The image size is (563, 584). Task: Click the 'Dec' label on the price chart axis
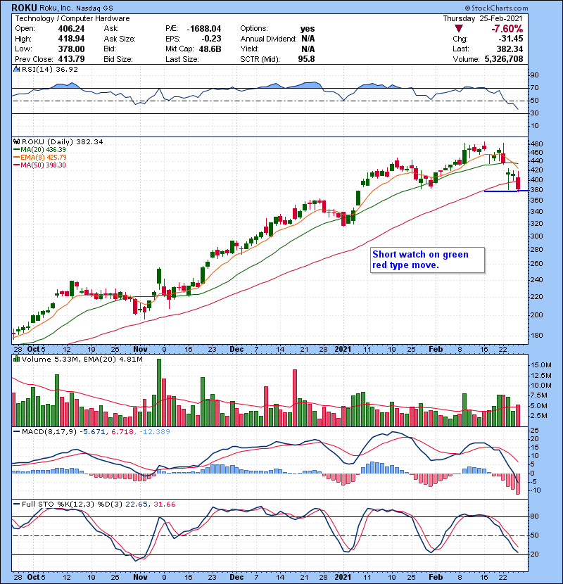(236, 350)
